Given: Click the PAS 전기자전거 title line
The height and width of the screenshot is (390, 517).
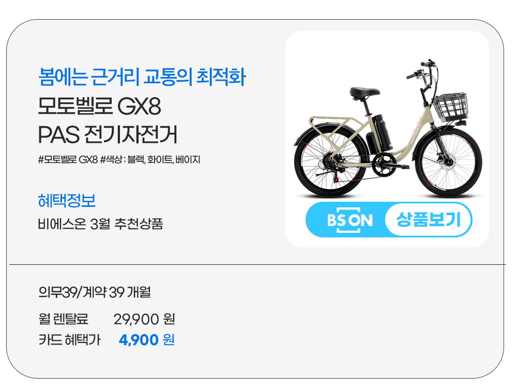Looking at the screenshot, I should tap(108, 134).
